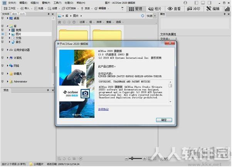Toggle Easy-Select marker beside 收藏夹
This screenshot has width=232, height=167.
pyautogui.click(x=2, y=74)
